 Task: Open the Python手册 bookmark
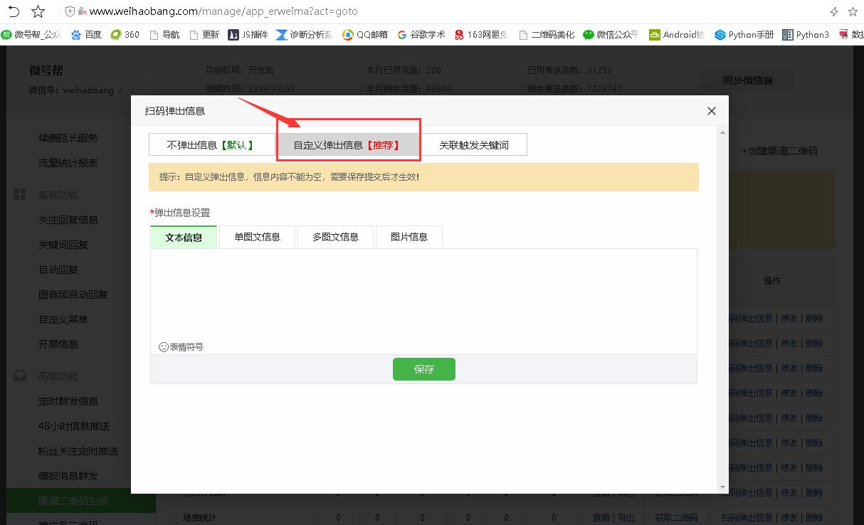pyautogui.click(x=744, y=34)
